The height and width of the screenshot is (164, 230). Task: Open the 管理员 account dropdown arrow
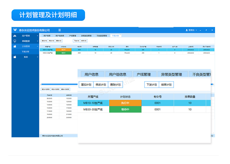(196, 30)
